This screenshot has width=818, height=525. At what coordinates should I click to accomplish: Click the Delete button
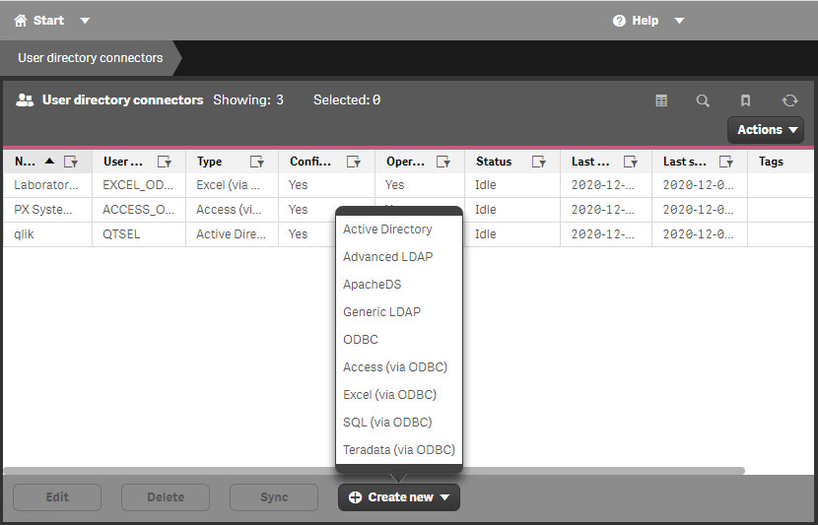pyautogui.click(x=166, y=497)
